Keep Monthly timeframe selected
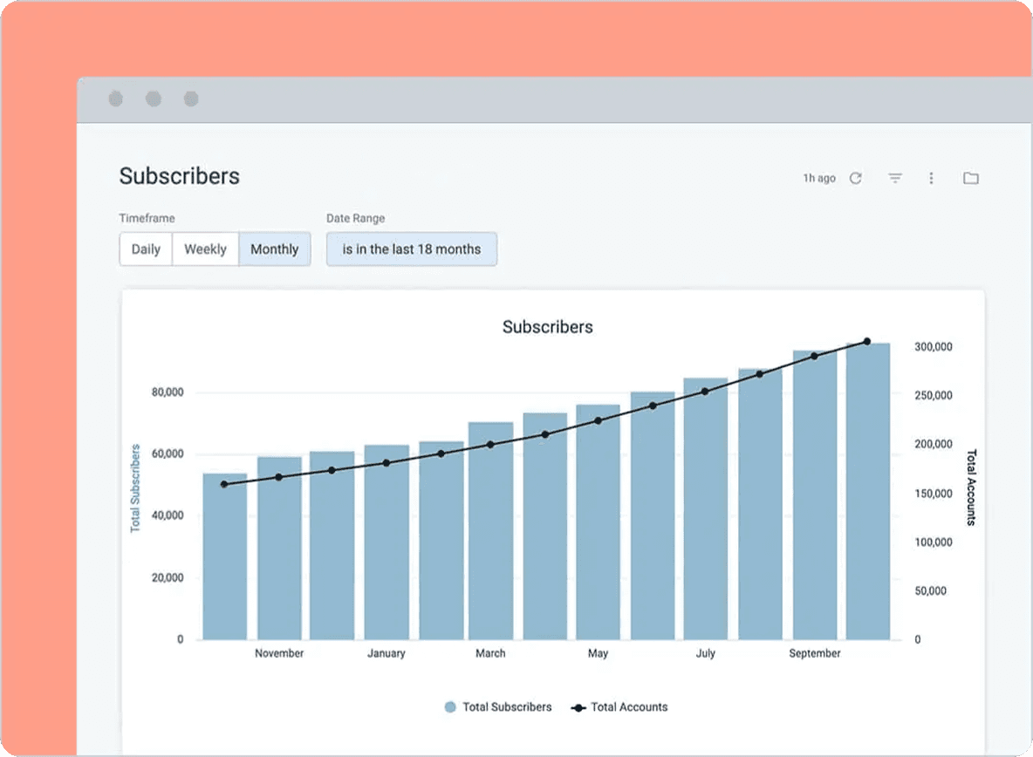Screen dimensions: 1033x757 [x=275, y=249]
